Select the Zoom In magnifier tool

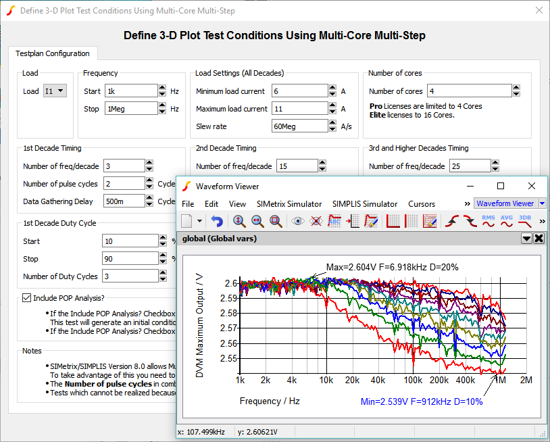238,221
